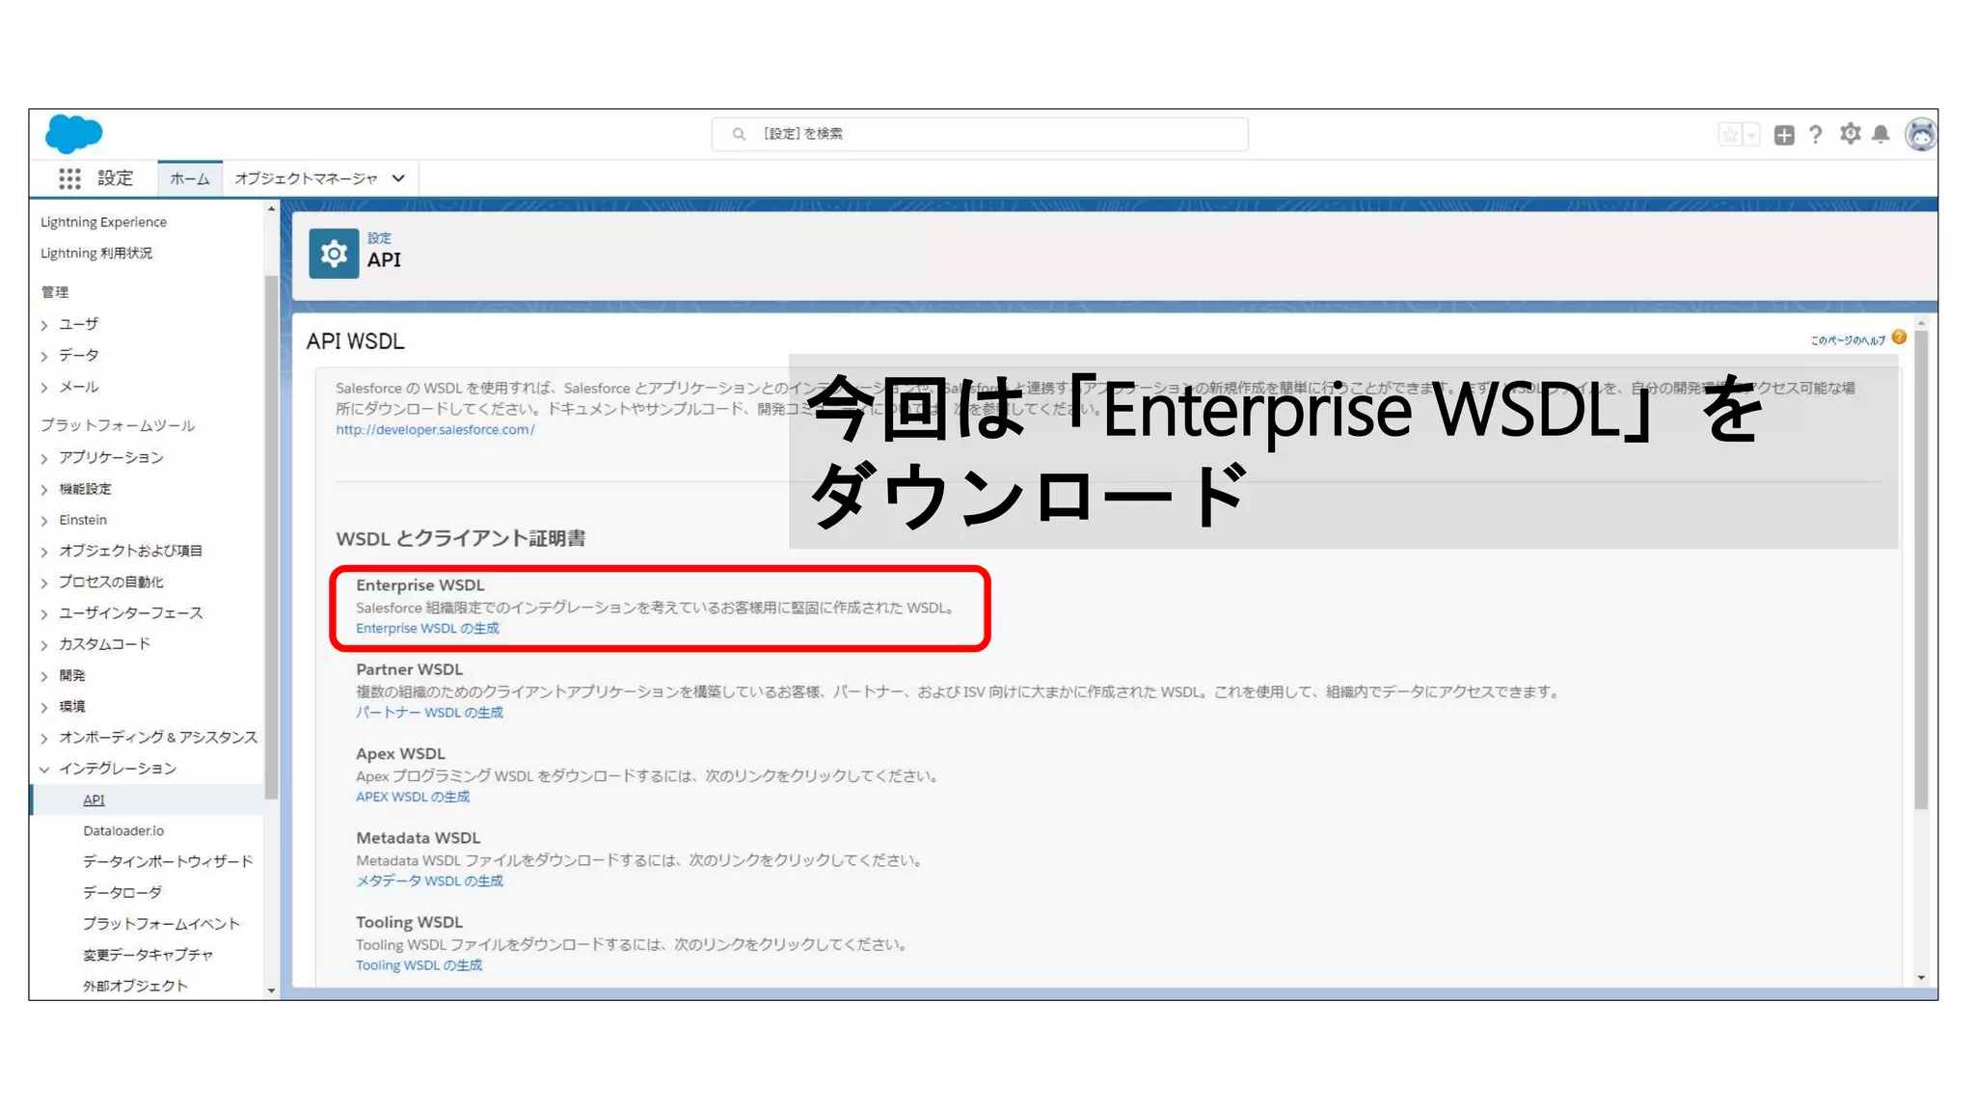Open the help question mark icon
The image size is (1975, 1111).
[x=1816, y=135]
